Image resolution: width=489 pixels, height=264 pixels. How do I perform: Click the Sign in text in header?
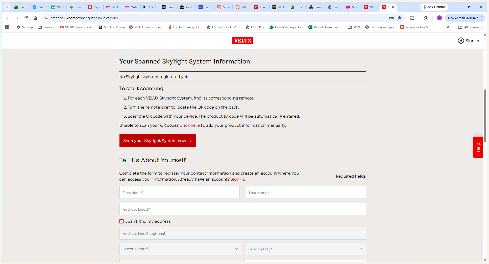472,41
